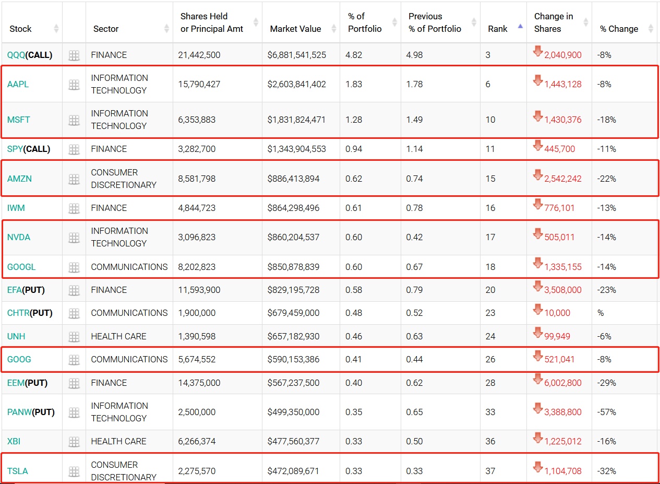Click the grid icon next to NVDA
The height and width of the screenshot is (484, 660).
coord(74,238)
